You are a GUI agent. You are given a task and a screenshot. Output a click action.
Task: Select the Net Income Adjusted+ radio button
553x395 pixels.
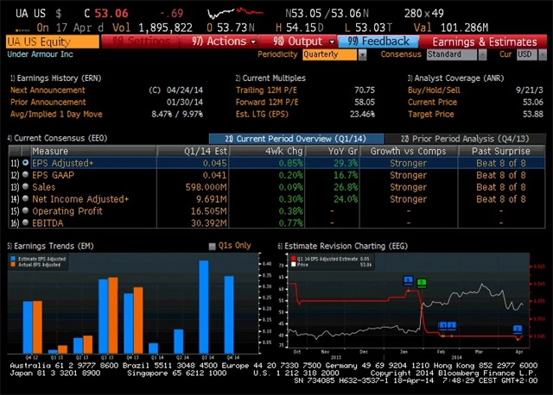[25, 198]
